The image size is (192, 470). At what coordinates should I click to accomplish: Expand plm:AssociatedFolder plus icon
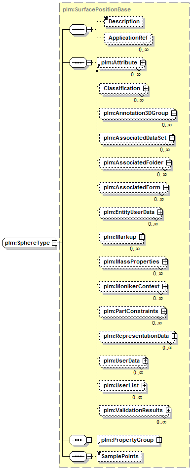[x=169, y=162]
